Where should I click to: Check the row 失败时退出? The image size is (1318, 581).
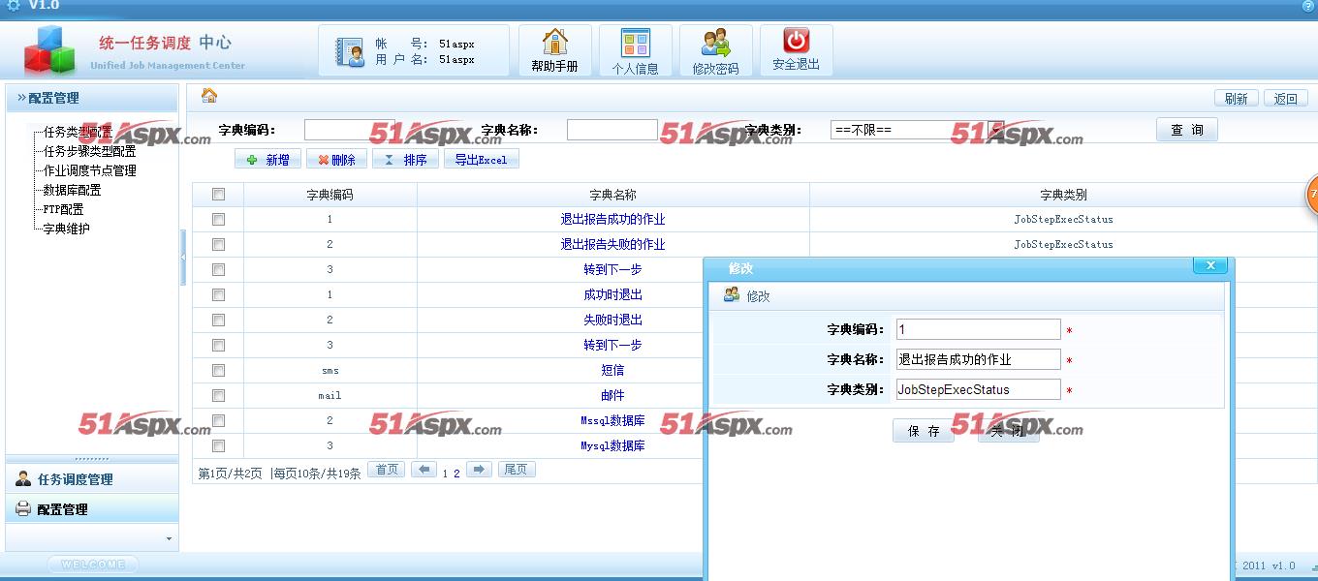[218, 321]
